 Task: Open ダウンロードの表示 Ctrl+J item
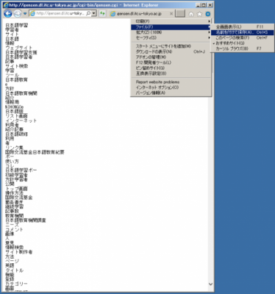pyautogui.click(x=171, y=51)
